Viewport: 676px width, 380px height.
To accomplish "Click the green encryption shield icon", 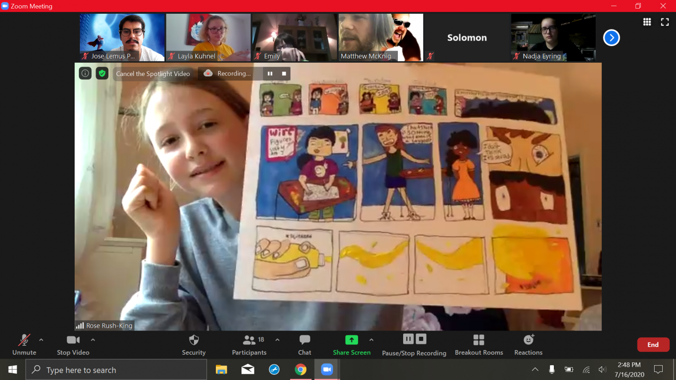I will [x=102, y=73].
